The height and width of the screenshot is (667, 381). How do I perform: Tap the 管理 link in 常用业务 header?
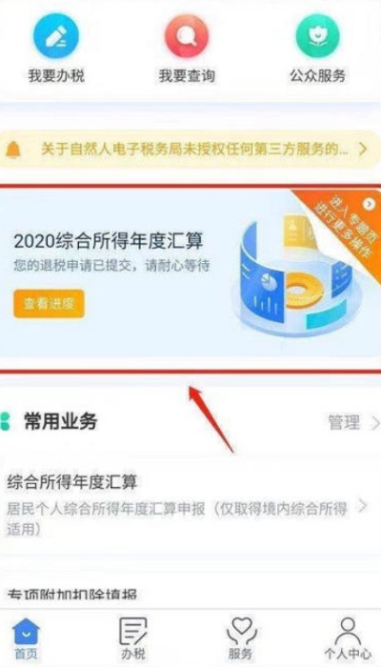344,422
